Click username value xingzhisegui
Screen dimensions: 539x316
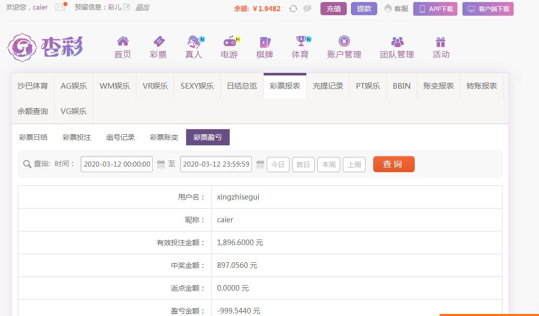238,197
